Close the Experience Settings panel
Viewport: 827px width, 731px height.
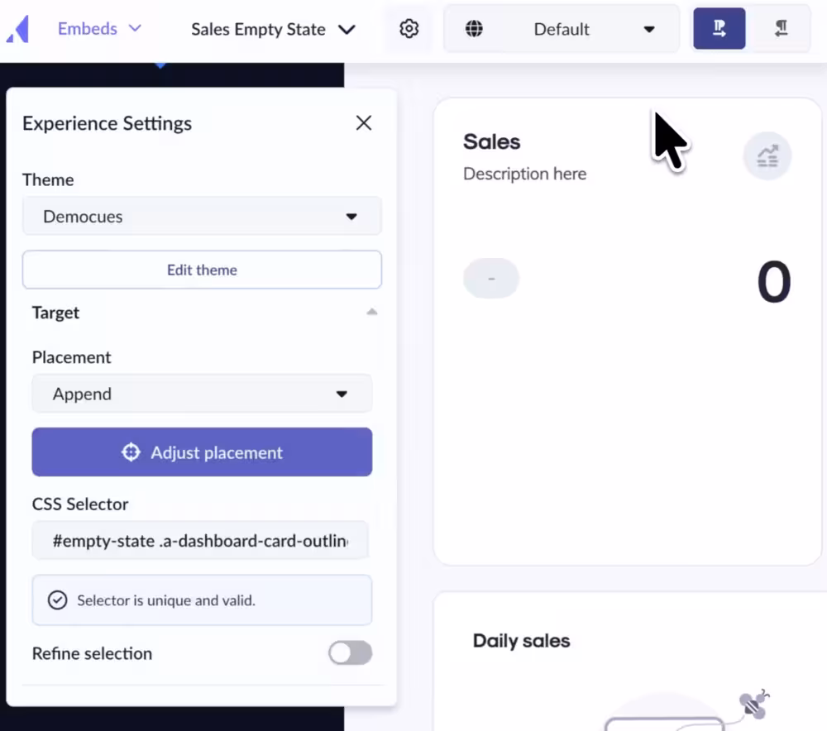363,123
